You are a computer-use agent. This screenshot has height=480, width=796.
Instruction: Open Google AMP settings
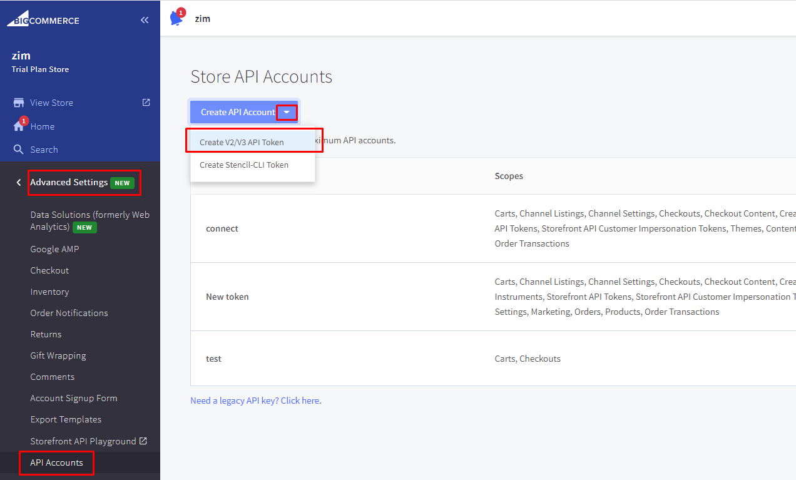coord(54,249)
